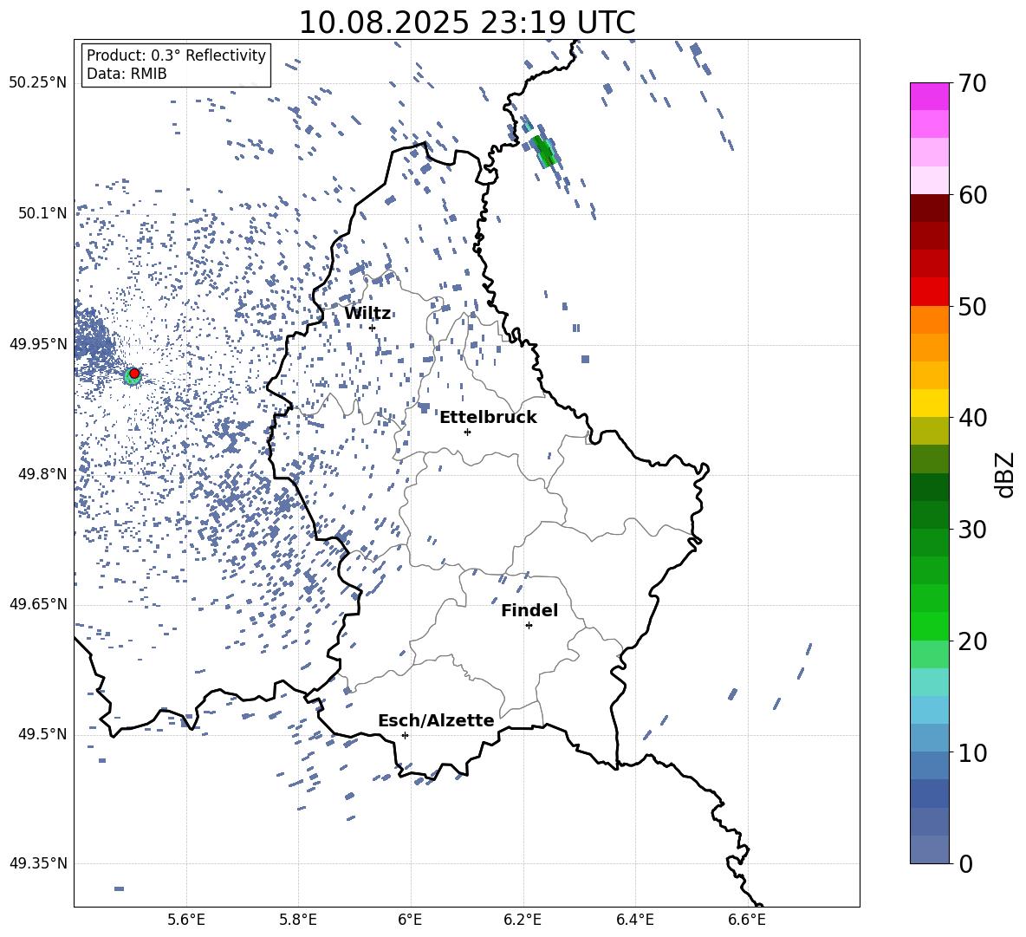The width and height of the screenshot is (1026, 937).
Task: Click the colorbar tick label 60
Action: pyautogui.click(x=972, y=195)
